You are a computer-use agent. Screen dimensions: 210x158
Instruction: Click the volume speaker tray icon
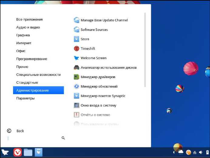pos(201,152)
